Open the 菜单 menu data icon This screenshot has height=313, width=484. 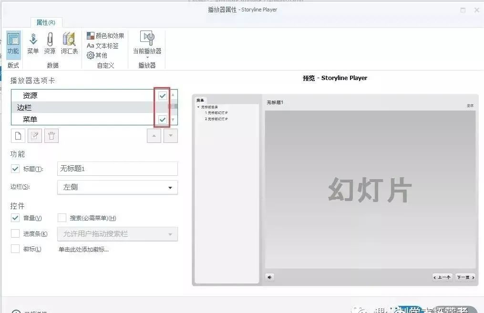(x=33, y=44)
